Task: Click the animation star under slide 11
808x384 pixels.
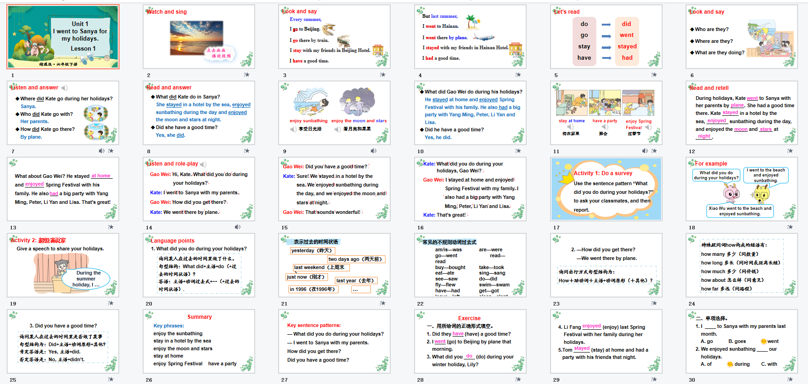Action: point(654,150)
